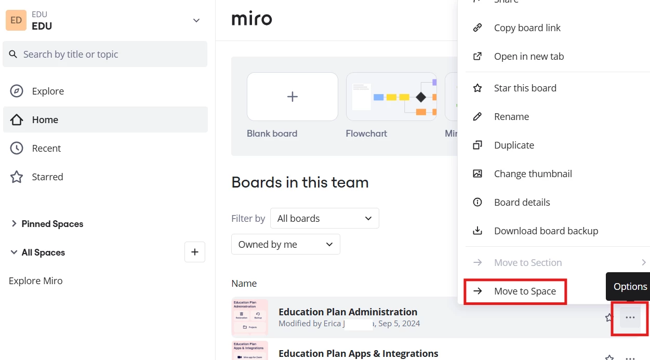Image resolution: width=650 pixels, height=360 pixels.
Task: Click the ED team avatar
Action: [16, 20]
